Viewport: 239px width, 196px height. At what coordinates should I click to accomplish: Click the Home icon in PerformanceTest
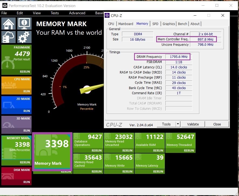[x=9, y=24]
